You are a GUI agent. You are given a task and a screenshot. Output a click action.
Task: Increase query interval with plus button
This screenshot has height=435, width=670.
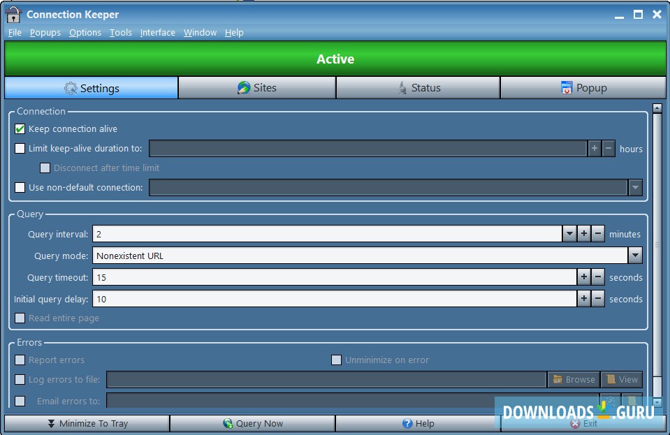[x=583, y=234]
